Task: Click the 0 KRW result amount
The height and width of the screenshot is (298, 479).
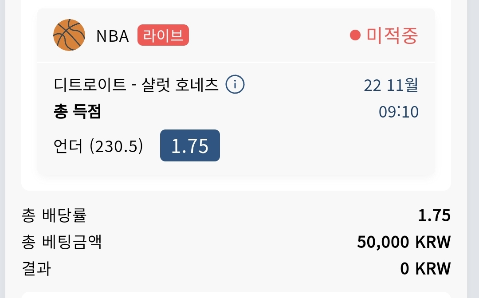Action: [425, 269]
